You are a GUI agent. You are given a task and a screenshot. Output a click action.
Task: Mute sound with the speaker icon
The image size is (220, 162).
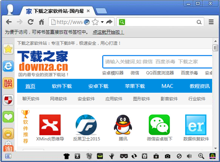[189, 156]
